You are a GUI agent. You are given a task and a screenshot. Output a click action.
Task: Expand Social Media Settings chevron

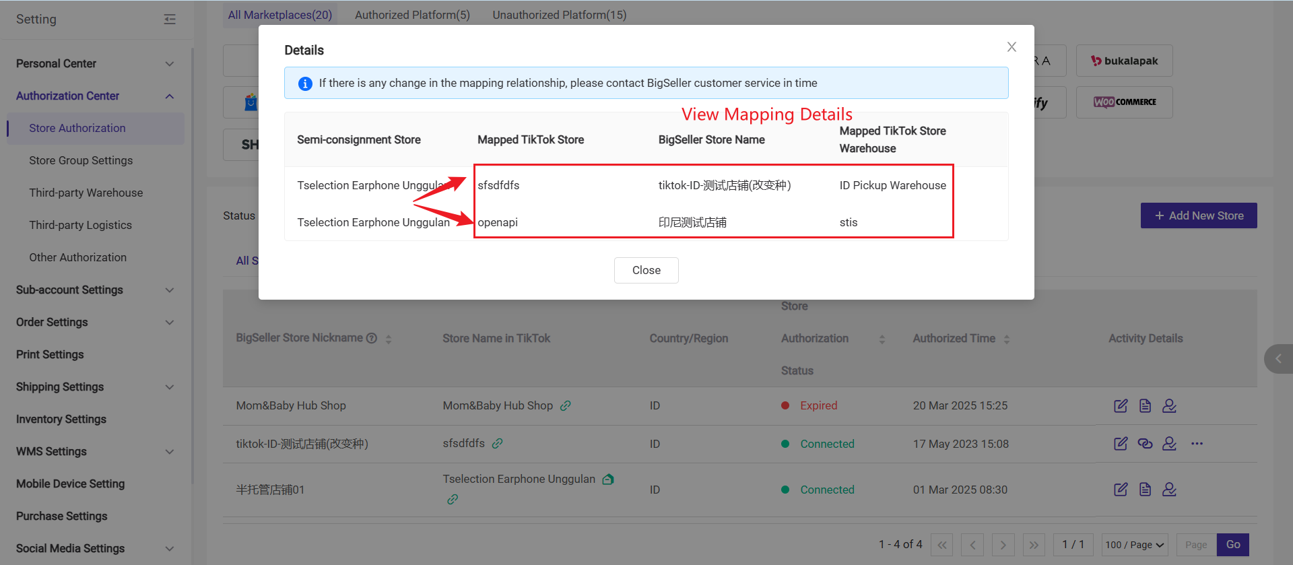point(170,548)
